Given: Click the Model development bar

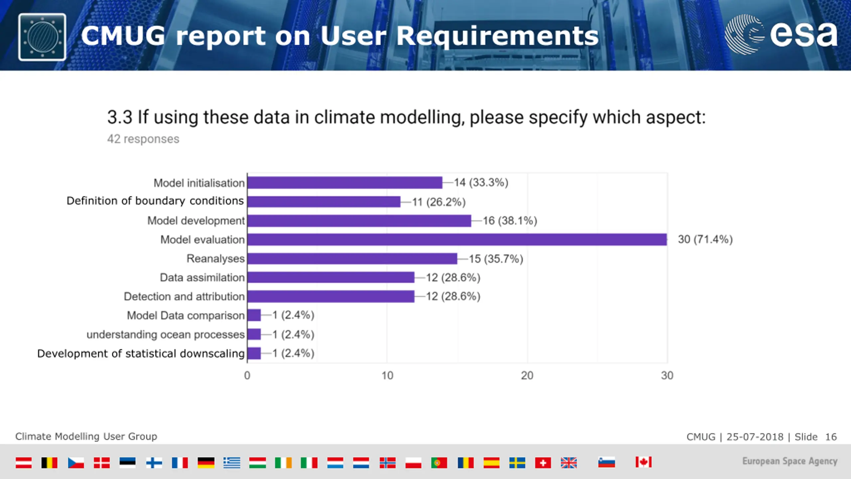Looking at the screenshot, I should [359, 221].
